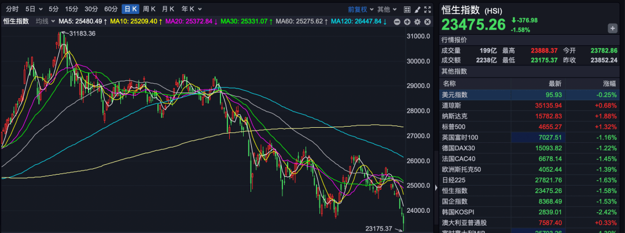Viewport: 625px width, 233px height.
Task: Click the plus button beside HSI price
Action: pyautogui.click(x=612, y=28)
